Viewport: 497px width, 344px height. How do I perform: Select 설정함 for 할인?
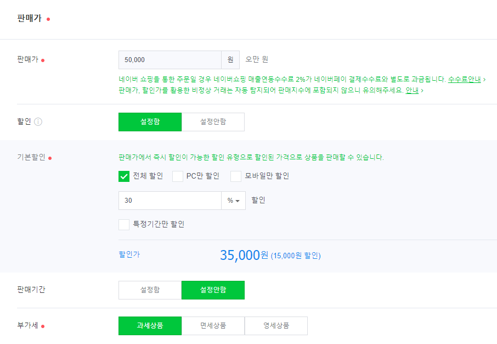(150, 121)
